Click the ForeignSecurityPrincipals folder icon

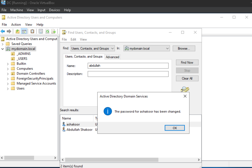(x=13, y=79)
